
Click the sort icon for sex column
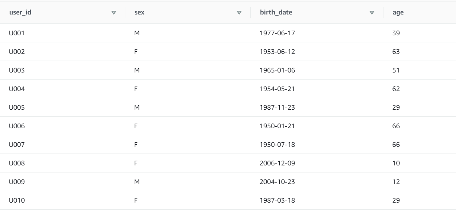pyautogui.click(x=239, y=13)
